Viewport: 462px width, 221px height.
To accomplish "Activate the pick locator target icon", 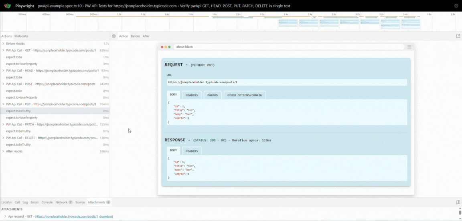I will [x=114, y=36].
